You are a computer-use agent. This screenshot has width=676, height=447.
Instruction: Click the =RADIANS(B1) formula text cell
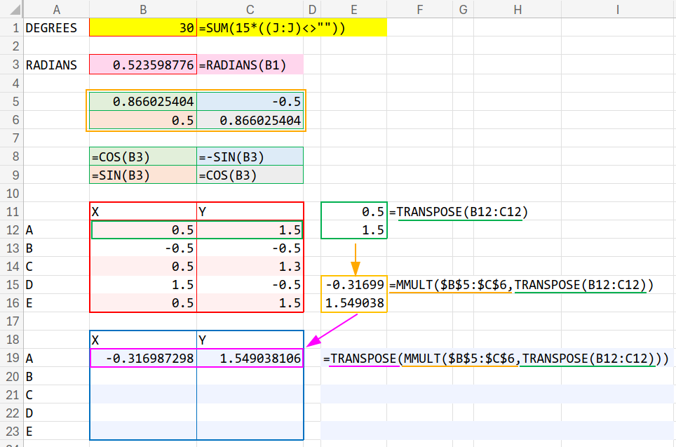point(250,65)
